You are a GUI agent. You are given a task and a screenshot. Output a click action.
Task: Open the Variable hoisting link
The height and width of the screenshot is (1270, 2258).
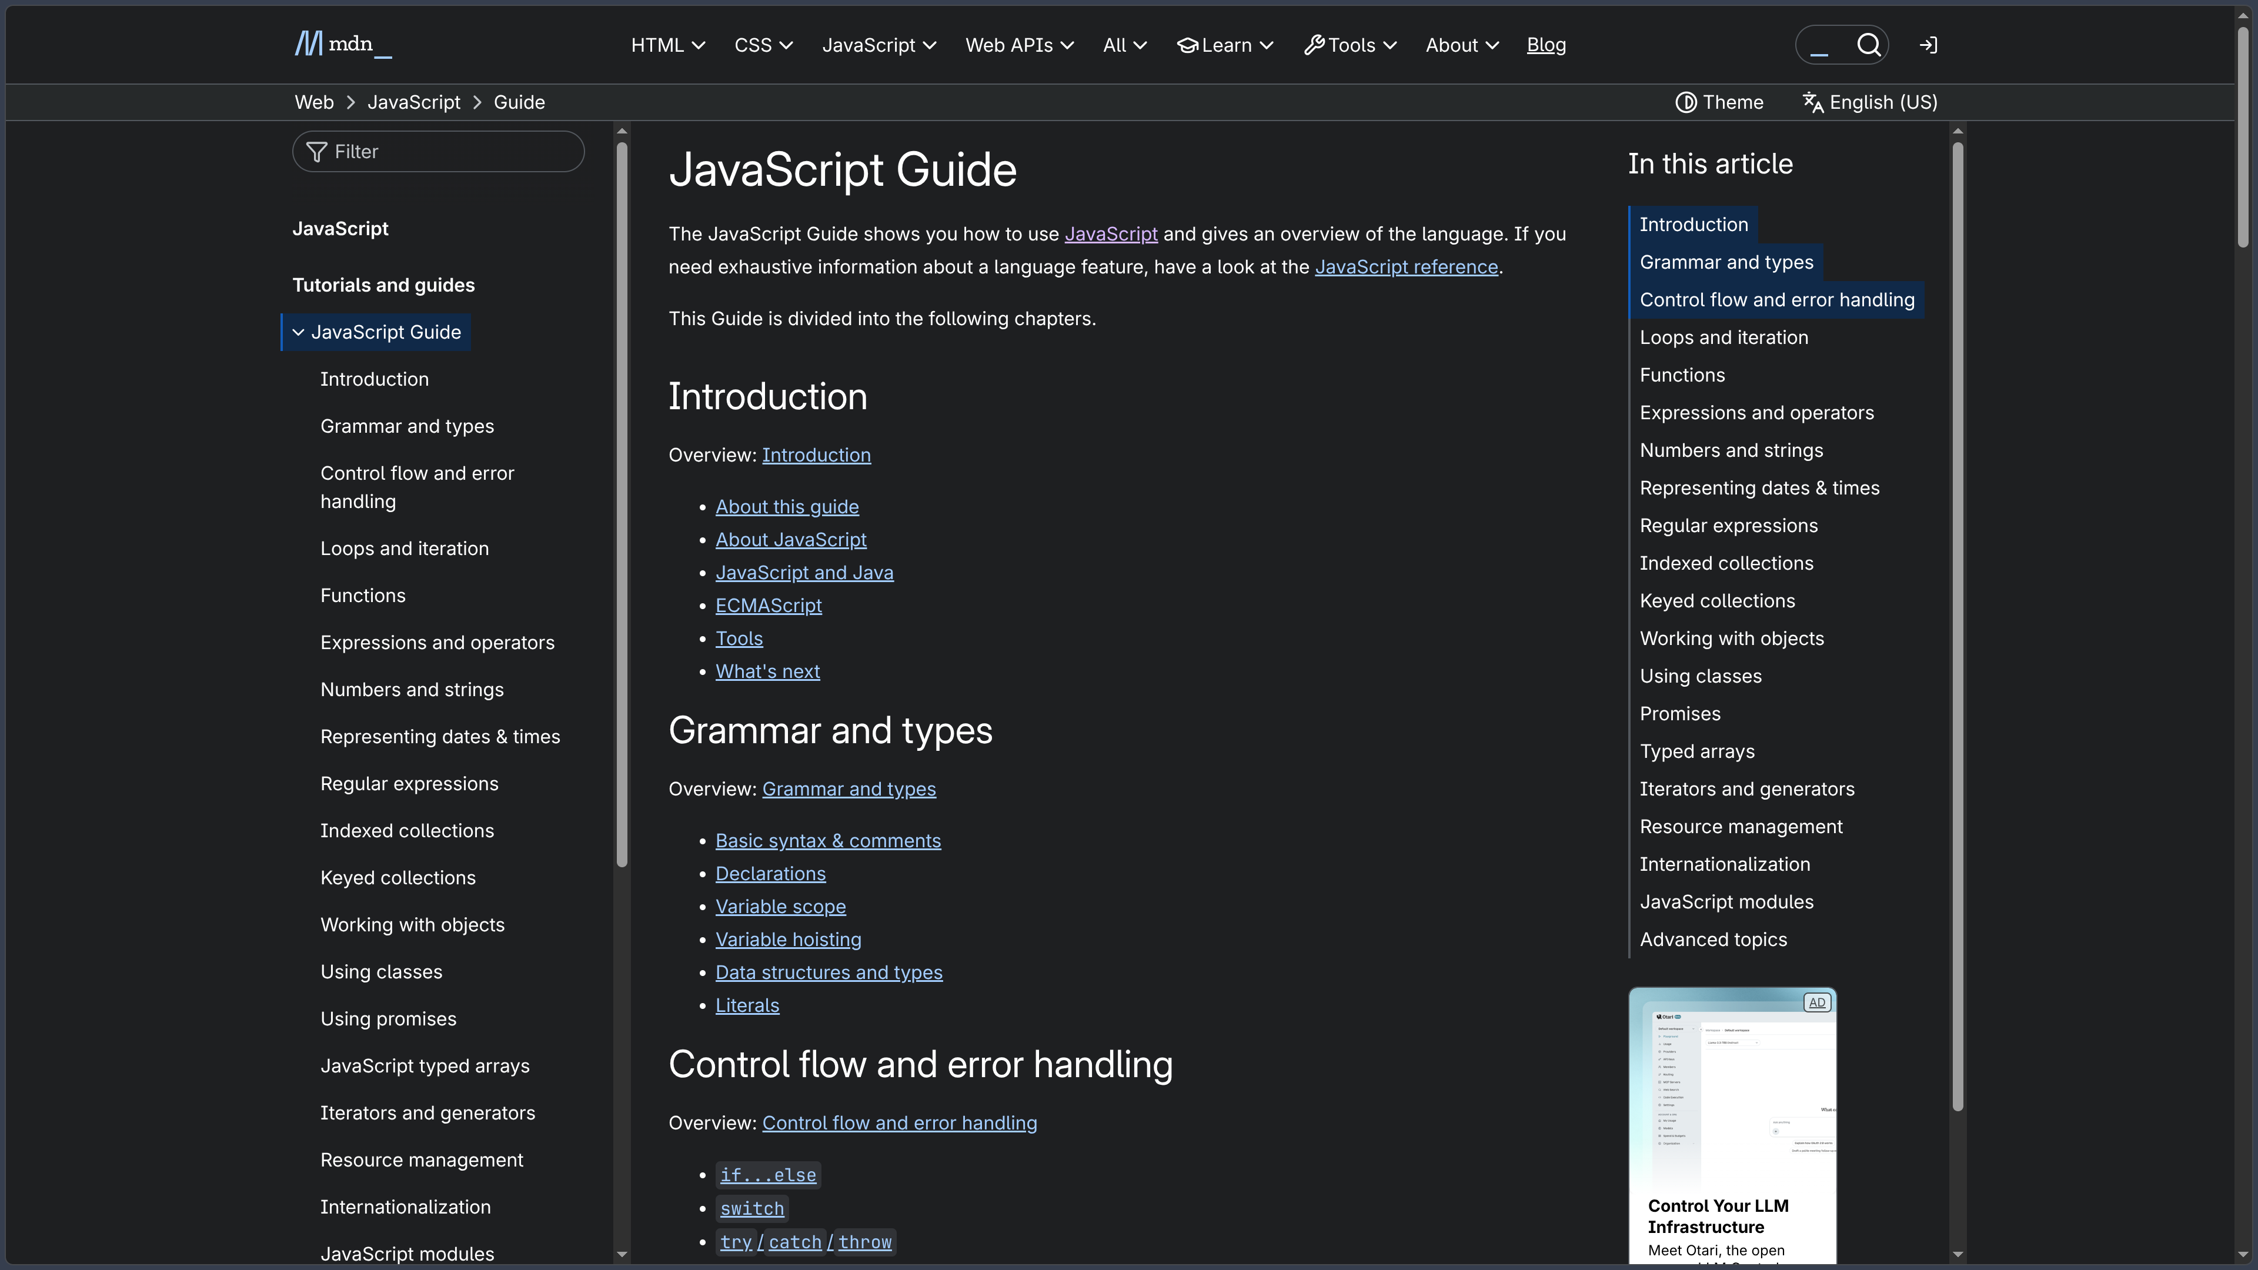788,940
